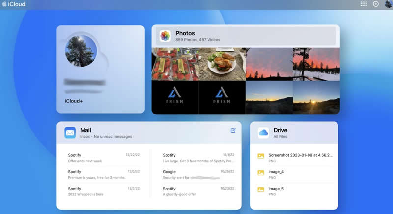Click the add (plus) circle icon
Screen dimensions: 393x214
tap(376, 4)
